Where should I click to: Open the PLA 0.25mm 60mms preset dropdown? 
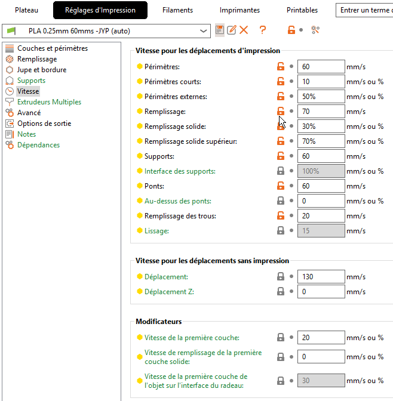coord(106,31)
